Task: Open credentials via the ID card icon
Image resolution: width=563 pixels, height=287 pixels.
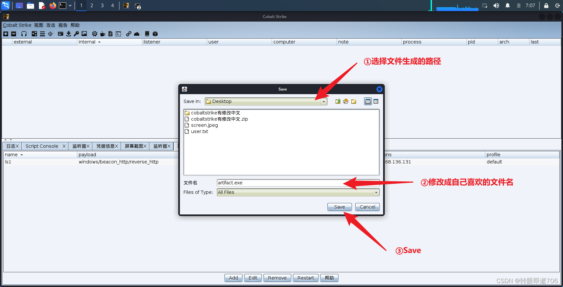Action: pos(61,34)
